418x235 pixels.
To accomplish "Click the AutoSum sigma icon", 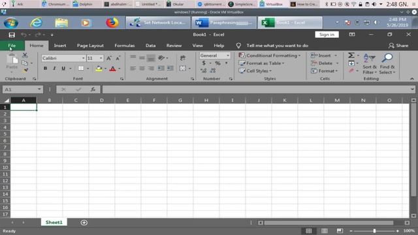I will [x=351, y=55].
